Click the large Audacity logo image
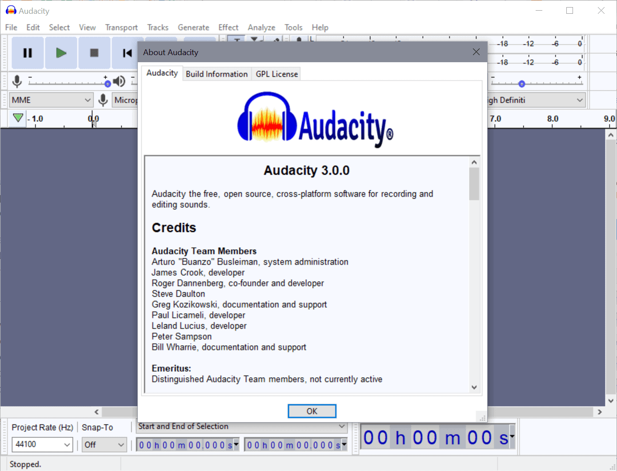This screenshot has height=471, width=617. pyautogui.click(x=315, y=119)
